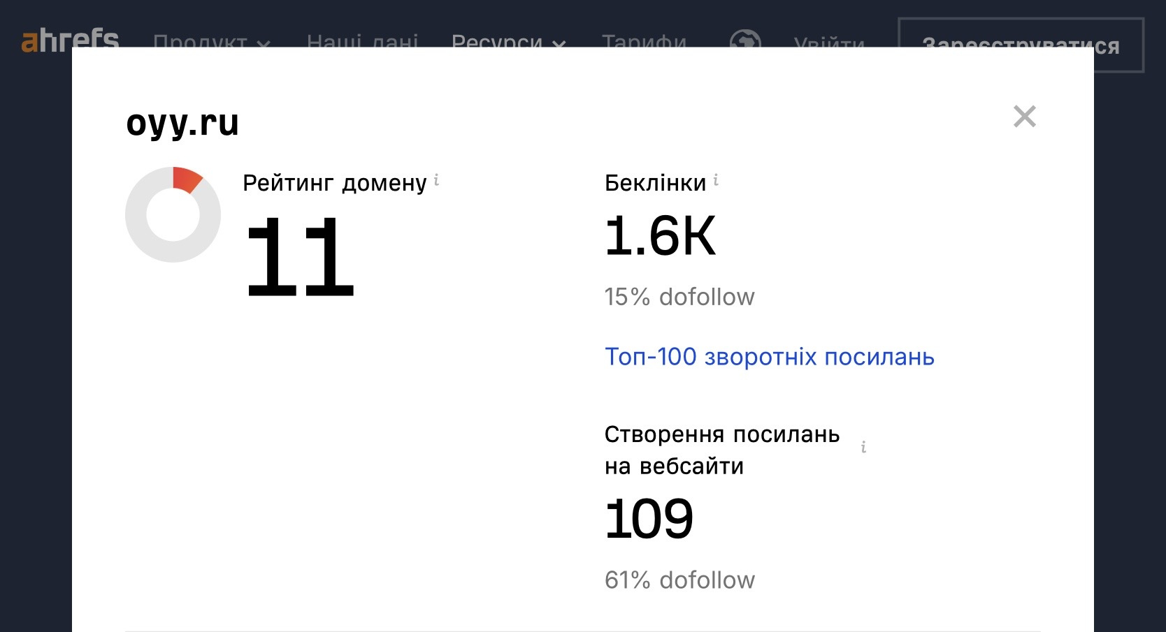Click the domain rating donut chart
This screenshot has width=1166, height=632.
[173, 214]
